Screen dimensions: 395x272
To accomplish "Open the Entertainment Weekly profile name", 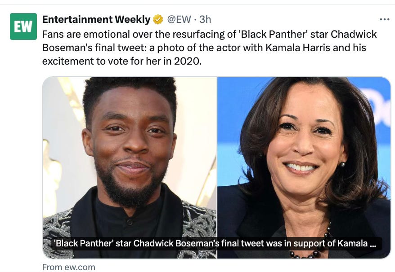I will [96, 19].
